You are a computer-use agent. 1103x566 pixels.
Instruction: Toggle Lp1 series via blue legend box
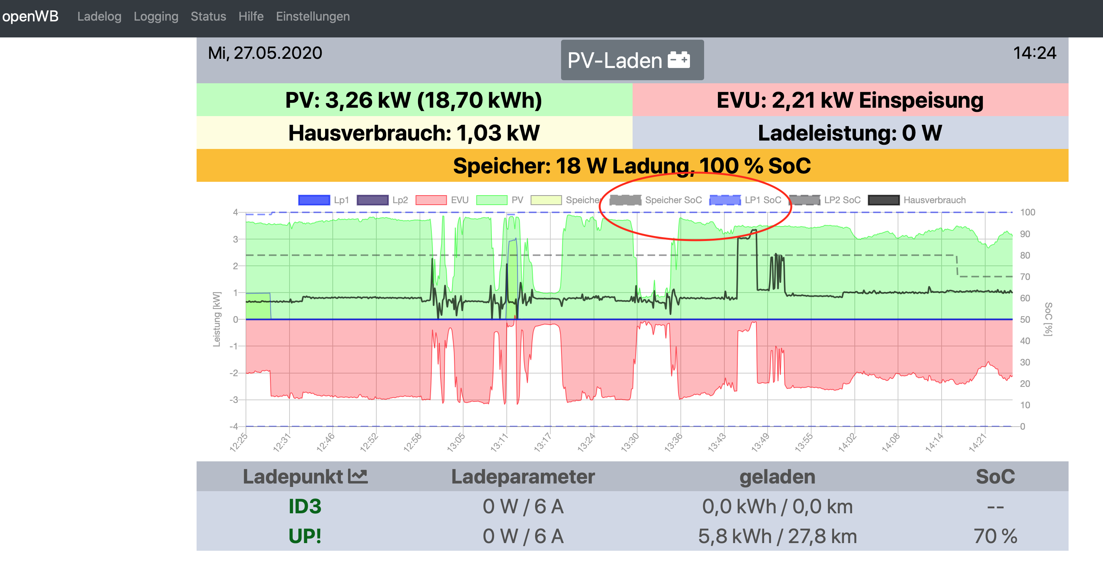314,200
